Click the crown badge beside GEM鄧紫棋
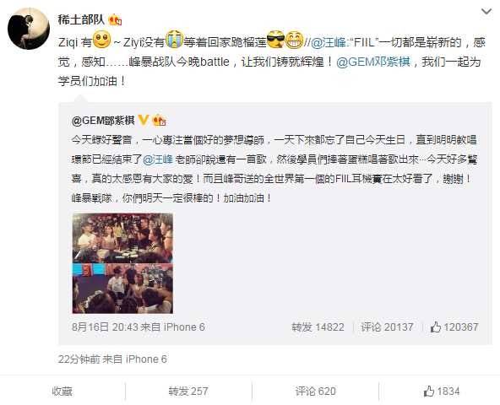Screen dimensions: 500x405 coord(159,120)
